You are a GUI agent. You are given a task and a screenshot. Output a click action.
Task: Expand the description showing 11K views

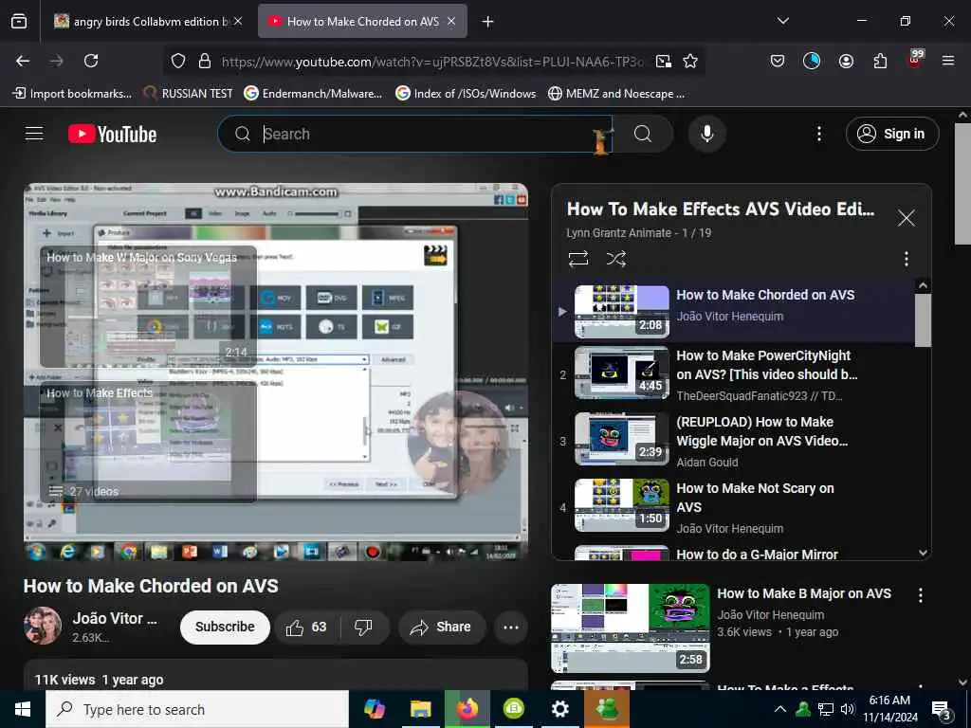(276, 676)
